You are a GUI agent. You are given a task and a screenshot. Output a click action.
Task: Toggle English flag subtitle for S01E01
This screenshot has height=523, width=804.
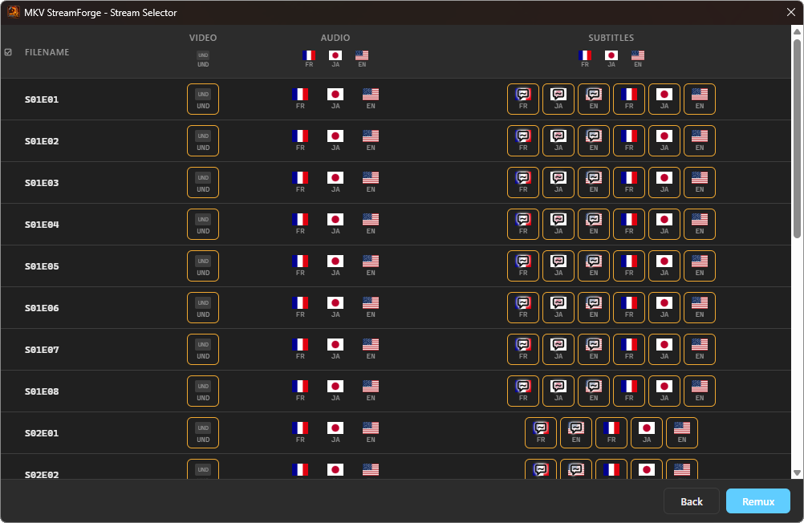pyautogui.click(x=700, y=99)
